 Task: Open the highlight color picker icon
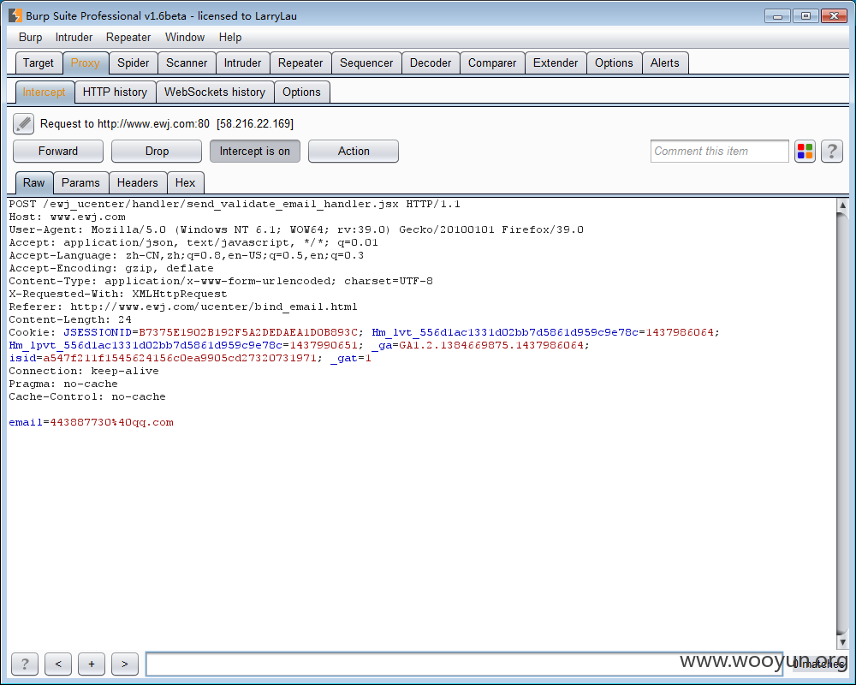point(805,152)
